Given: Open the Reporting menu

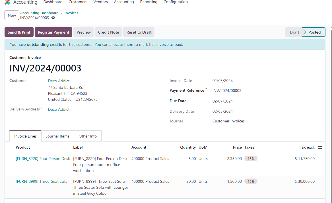Looking at the screenshot, I should (149, 2).
